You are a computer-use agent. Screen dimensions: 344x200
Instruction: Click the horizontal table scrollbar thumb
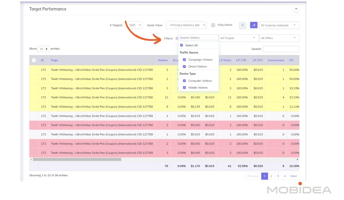point(77,159)
